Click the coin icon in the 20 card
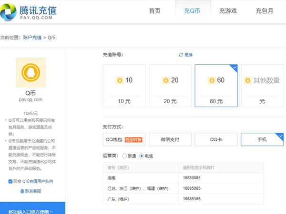Image resolution: width=286 pixels, height=214 pixels. pos(165,80)
